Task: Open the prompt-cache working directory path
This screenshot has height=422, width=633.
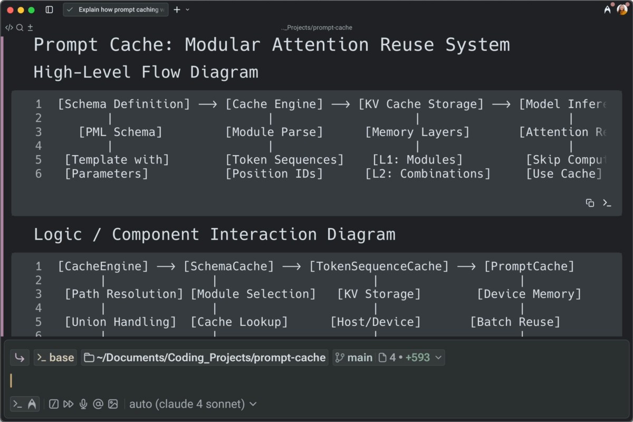Action: [x=205, y=358]
